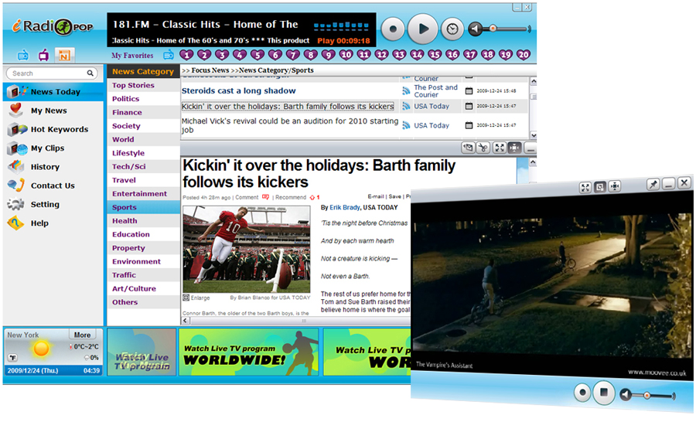Collapse the news pane with underscore button
This screenshot has height=422, width=696.
pyautogui.click(x=530, y=148)
